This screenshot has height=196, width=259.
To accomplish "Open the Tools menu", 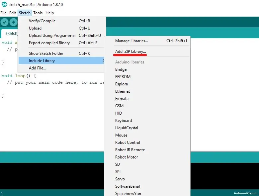I will click(38, 13).
